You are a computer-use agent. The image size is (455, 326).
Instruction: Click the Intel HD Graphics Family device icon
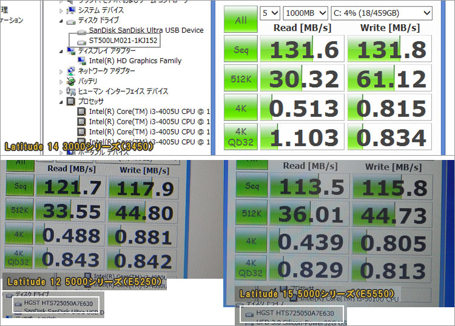81,61
